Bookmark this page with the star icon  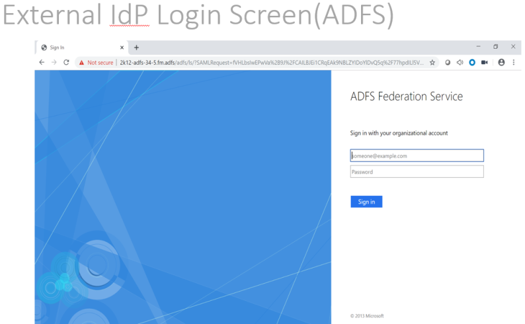click(432, 62)
